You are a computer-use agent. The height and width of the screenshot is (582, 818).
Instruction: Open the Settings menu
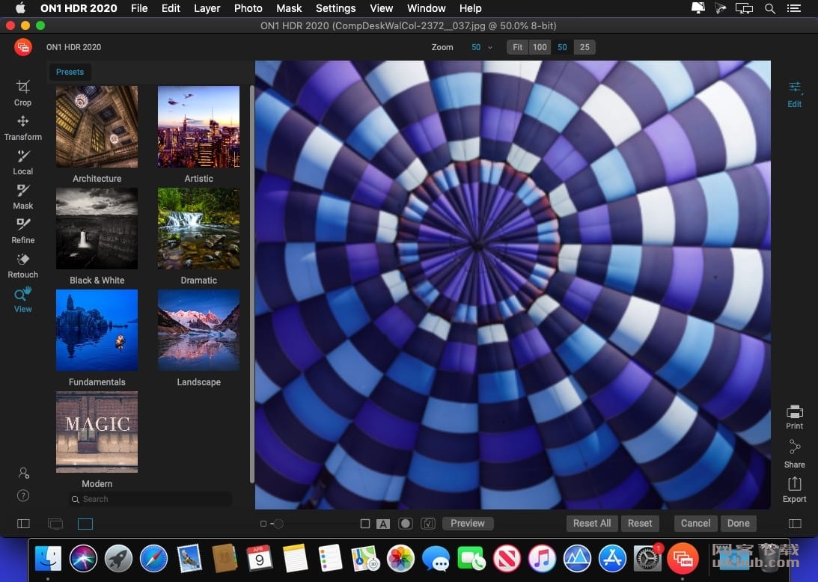pos(335,8)
